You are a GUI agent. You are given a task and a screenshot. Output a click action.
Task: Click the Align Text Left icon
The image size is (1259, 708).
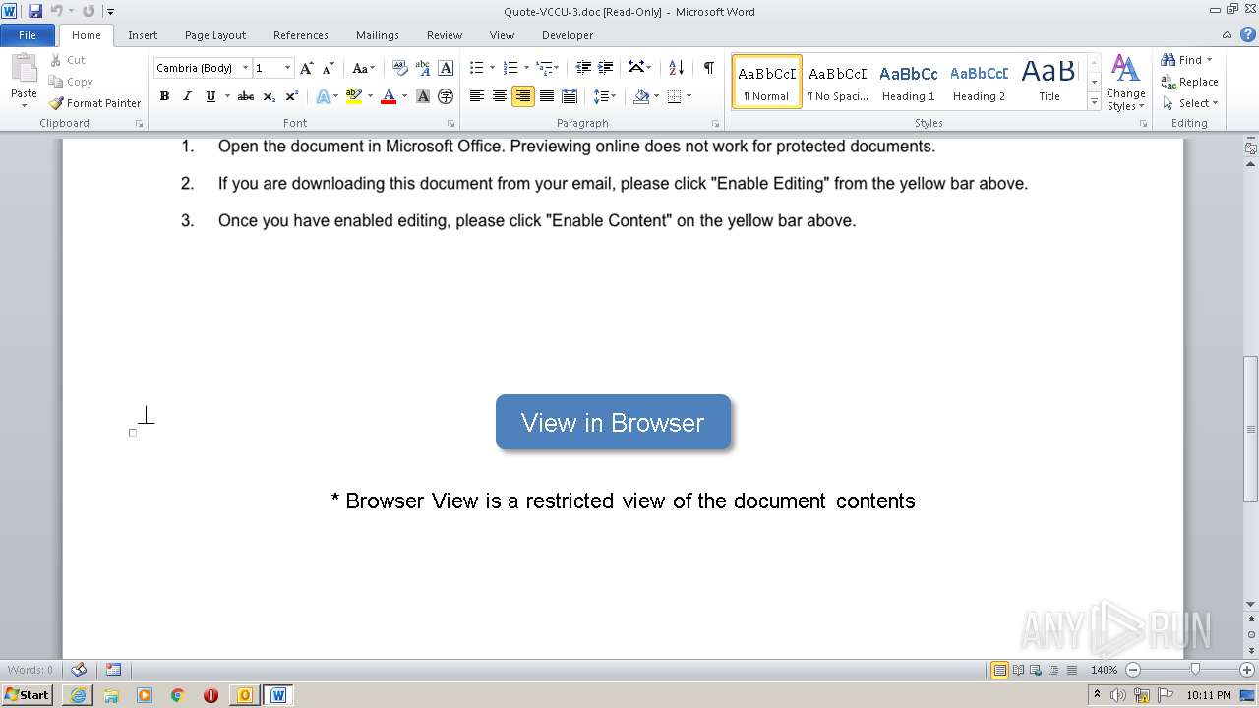(x=477, y=96)
